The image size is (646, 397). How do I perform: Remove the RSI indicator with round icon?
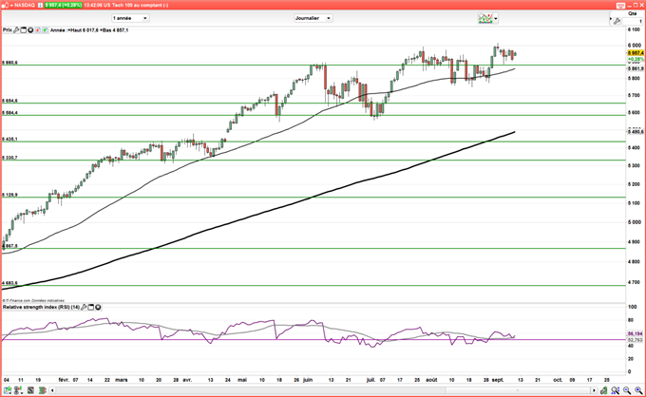click(98, 307)
